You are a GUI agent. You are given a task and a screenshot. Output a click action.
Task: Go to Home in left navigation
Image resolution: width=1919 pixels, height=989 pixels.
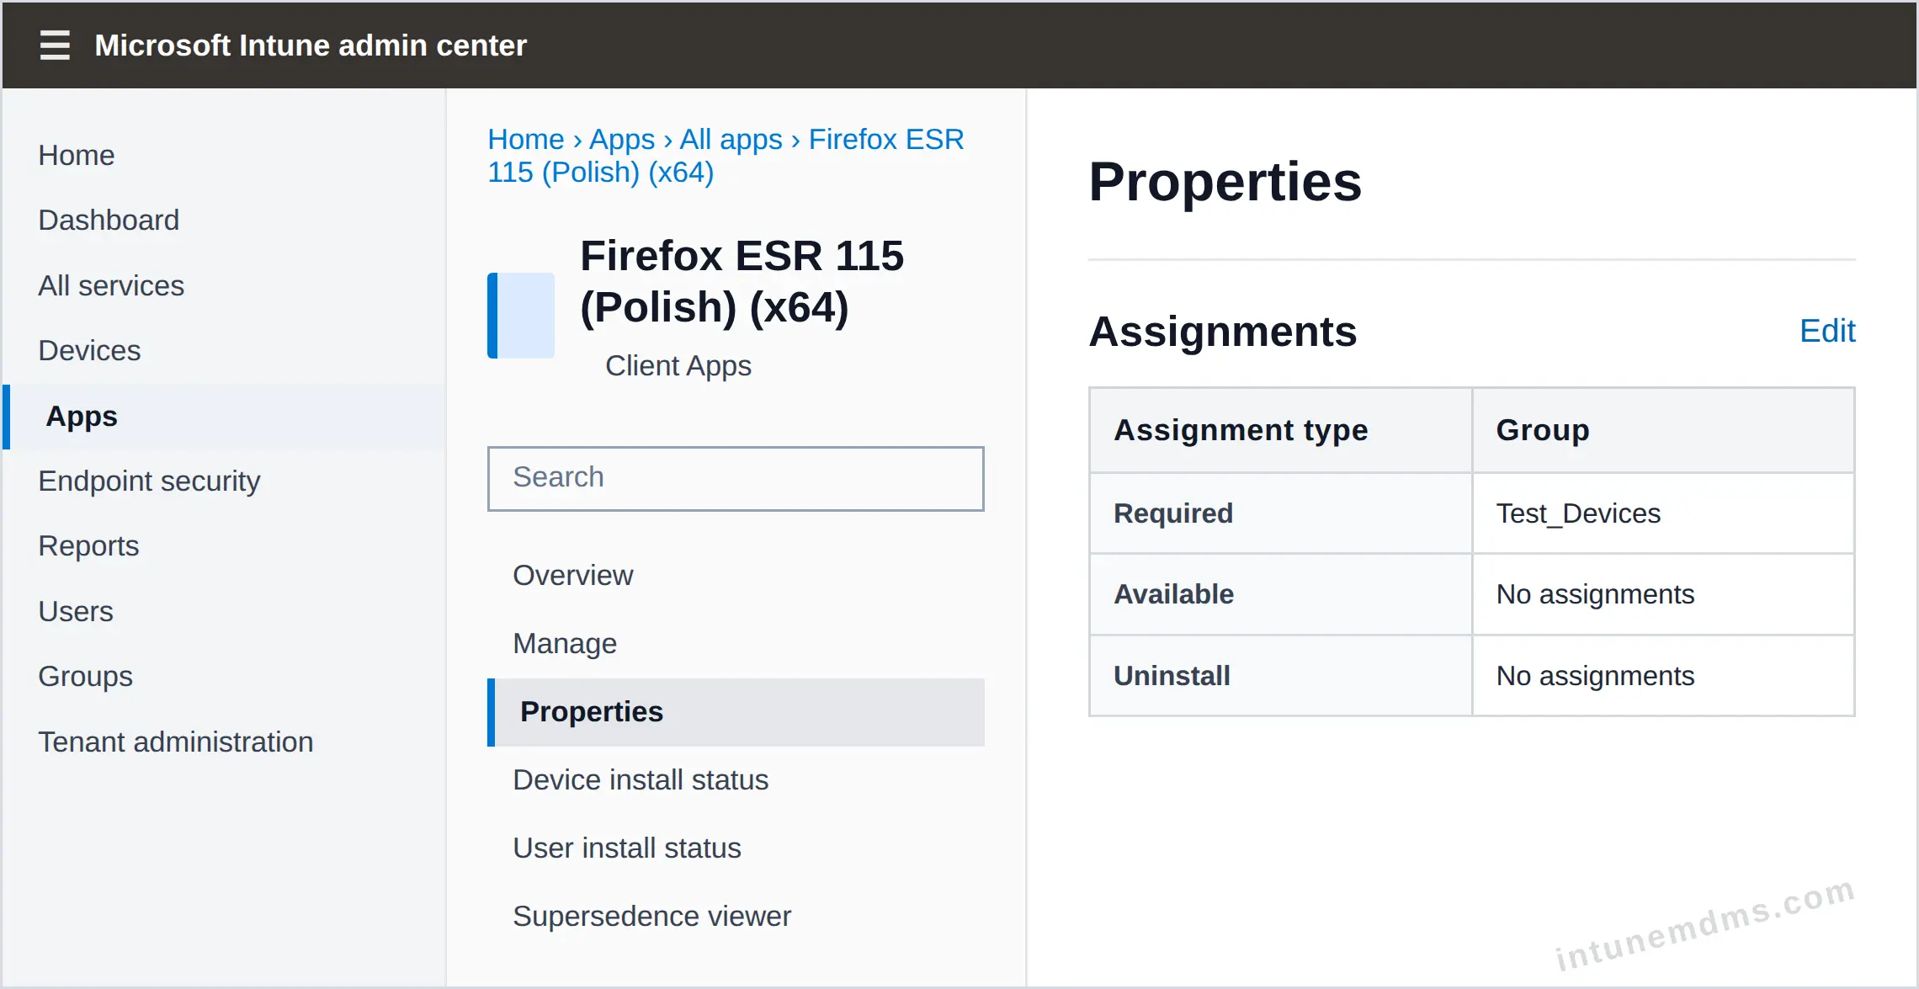77,155
